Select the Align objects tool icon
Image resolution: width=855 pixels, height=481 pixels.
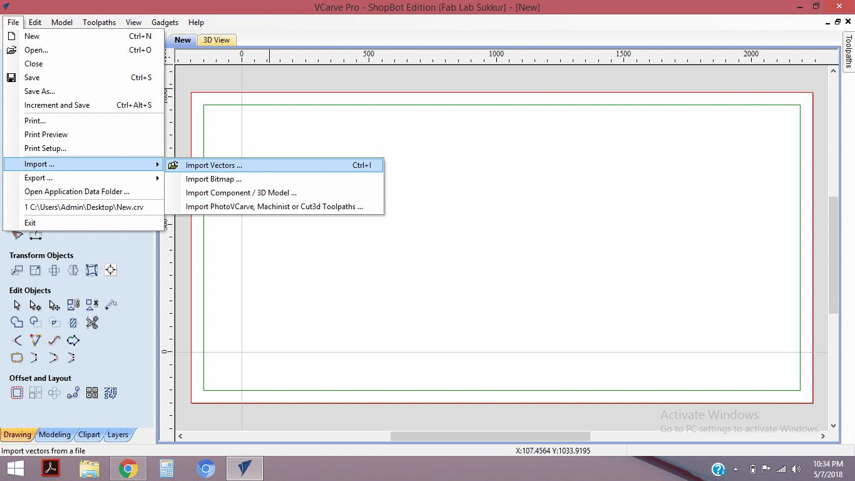pyautogui.click(x=111, y=271)
